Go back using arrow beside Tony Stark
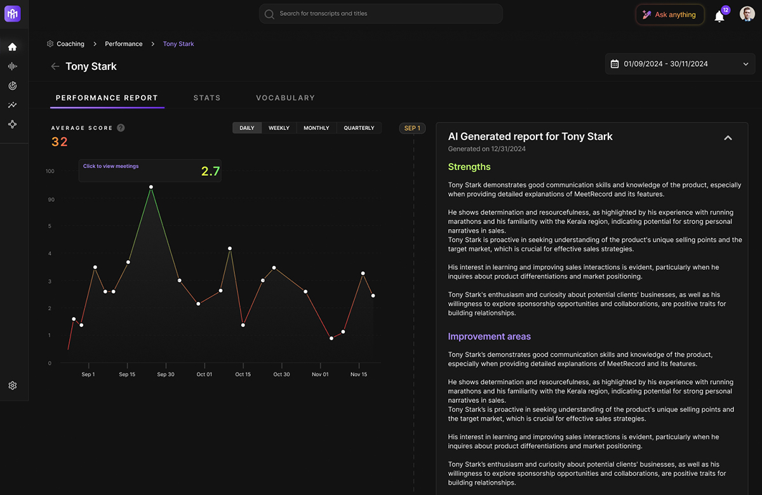This screenshot has width=762, height=495. click(55, 67)
